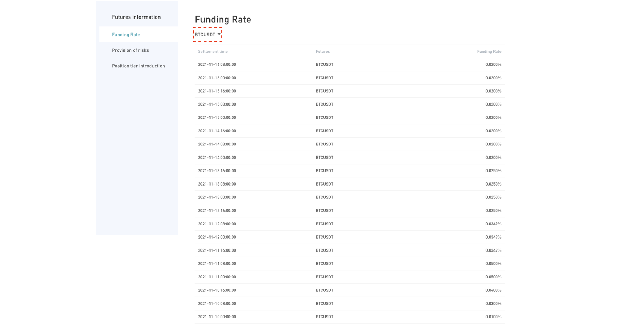Click the 0.0500% rate for 2021-11-11 08:00:00
Screen dimensions: 640x327
point(493,263)
